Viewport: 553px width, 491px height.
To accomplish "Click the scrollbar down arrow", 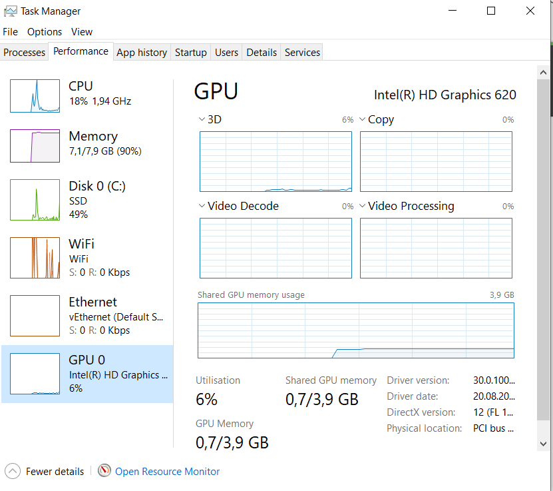I will pos(543,444).
